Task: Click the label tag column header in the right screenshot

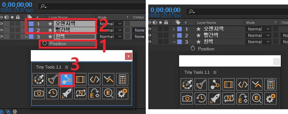Action: (178, 22)
